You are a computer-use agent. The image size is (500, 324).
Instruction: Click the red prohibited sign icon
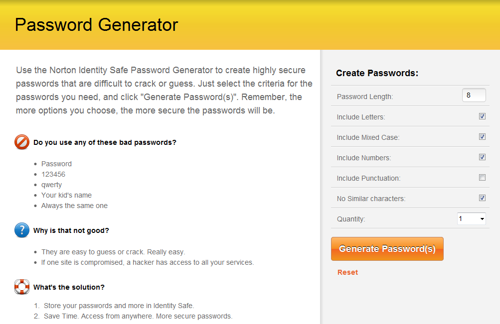(x=22, y=142)
